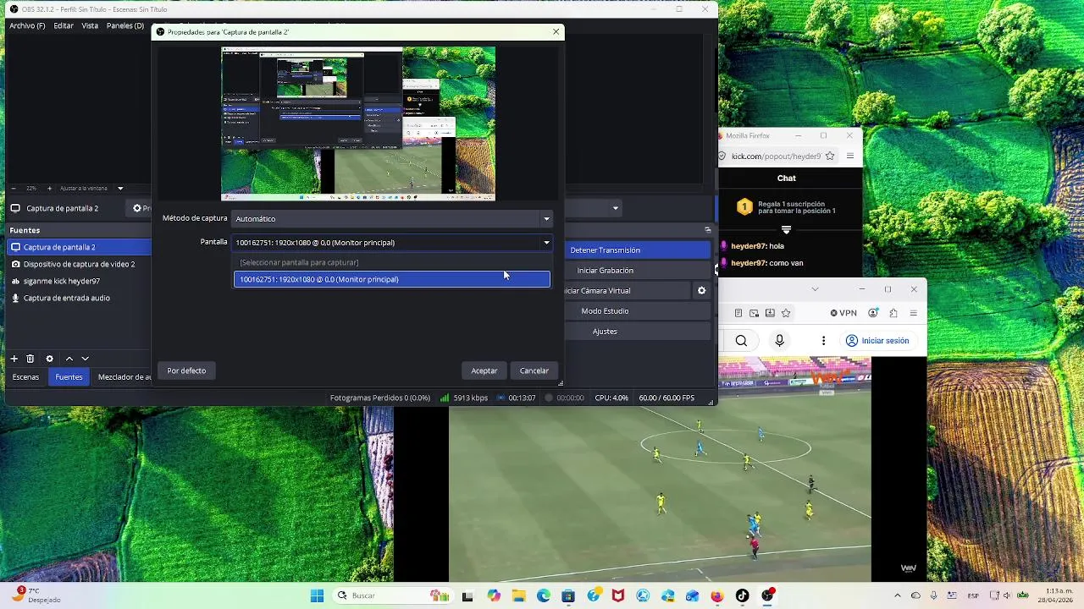Click Detener Transmisión to stop streaming
1084x609 pixels.
tap(637, 250)
